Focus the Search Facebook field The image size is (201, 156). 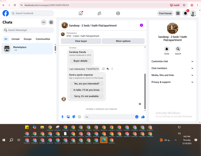point(32,13)
